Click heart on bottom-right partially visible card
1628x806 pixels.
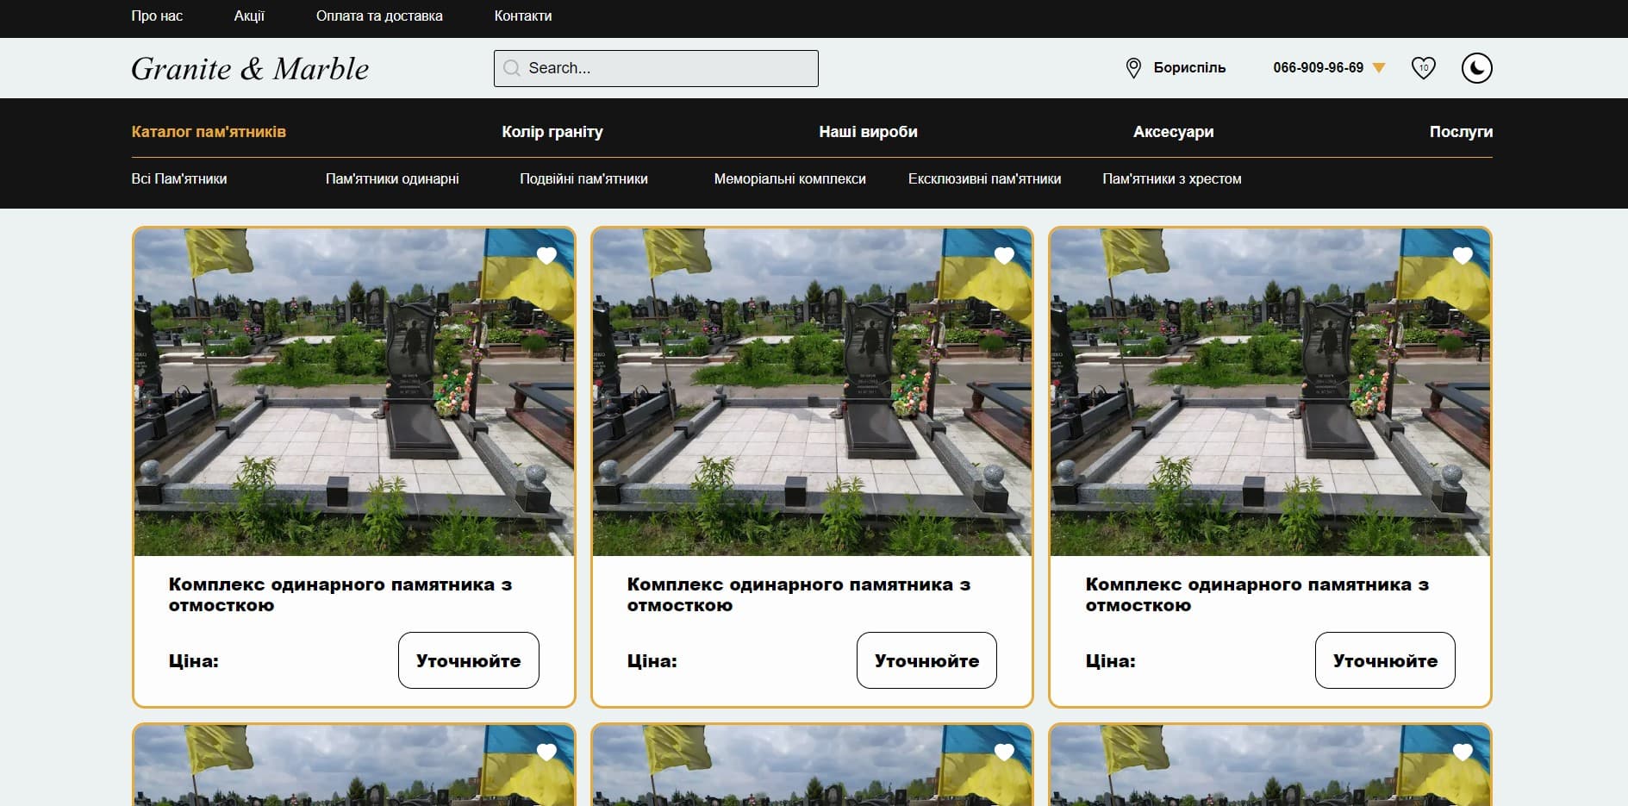[1463, 752]
